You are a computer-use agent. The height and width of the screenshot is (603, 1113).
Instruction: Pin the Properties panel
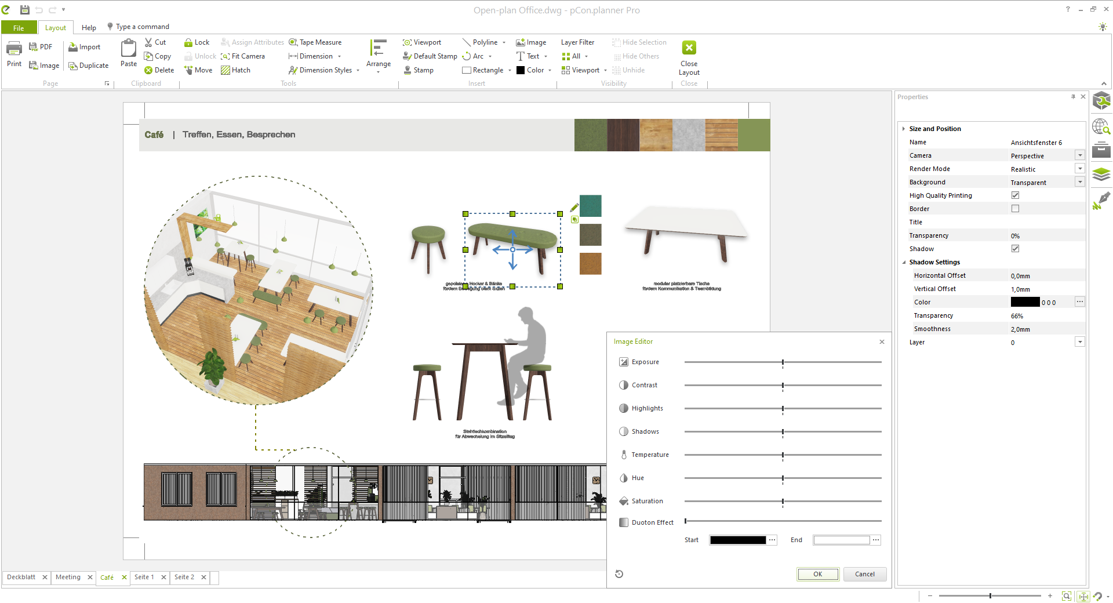pyautogui.click(x=1073, y=97)
